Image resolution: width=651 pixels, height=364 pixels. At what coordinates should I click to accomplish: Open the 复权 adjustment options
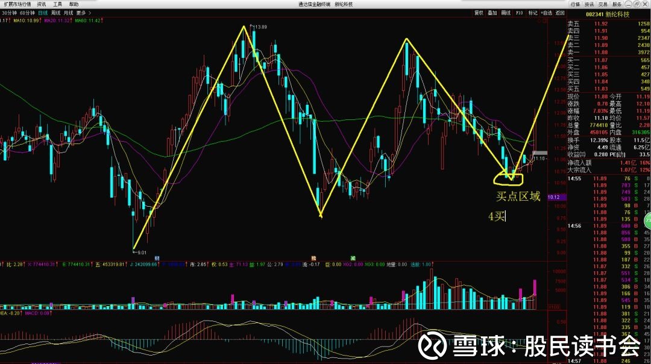[479, 13]
